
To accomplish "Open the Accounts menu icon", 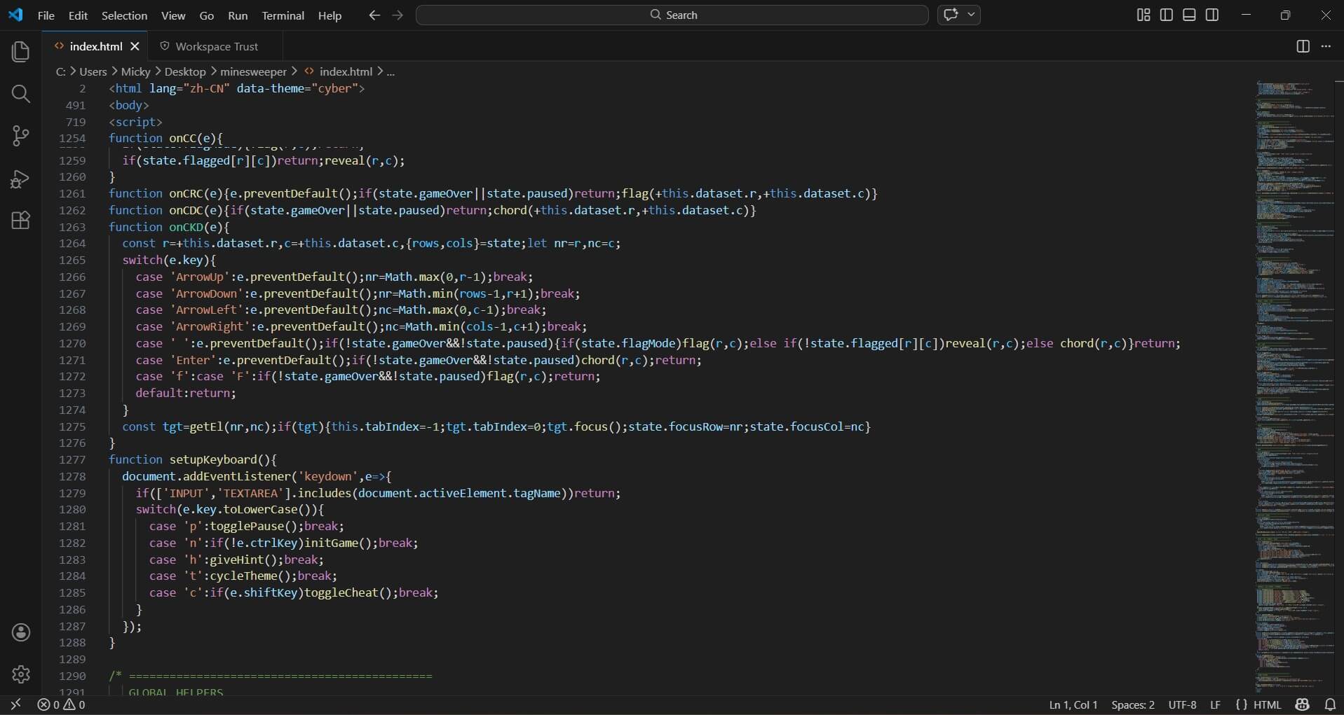I will pos(21,632).
